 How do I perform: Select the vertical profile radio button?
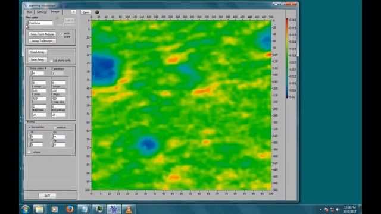[x=55, y=128]
